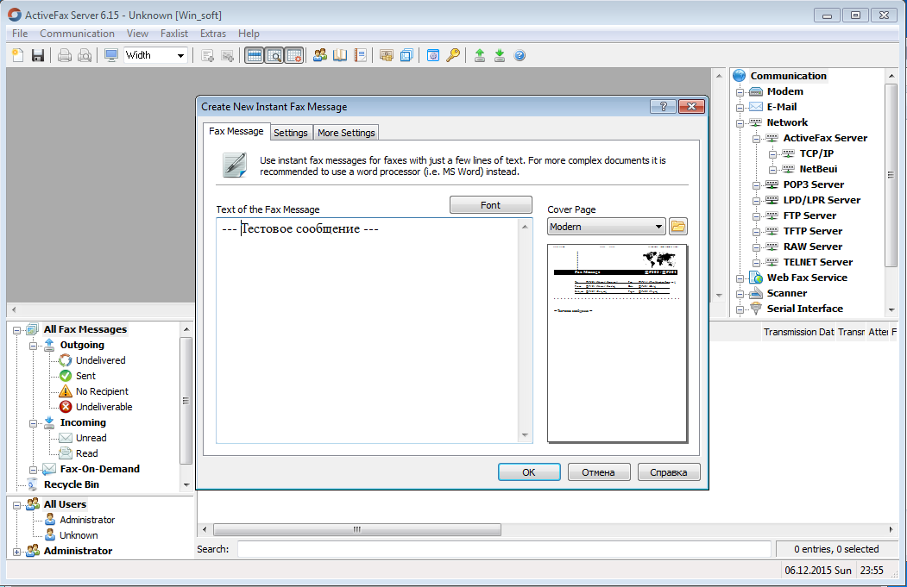This screenshot has height=587, width=907.
Task: Click the green upload arrow icon
Action: point(480,55)
